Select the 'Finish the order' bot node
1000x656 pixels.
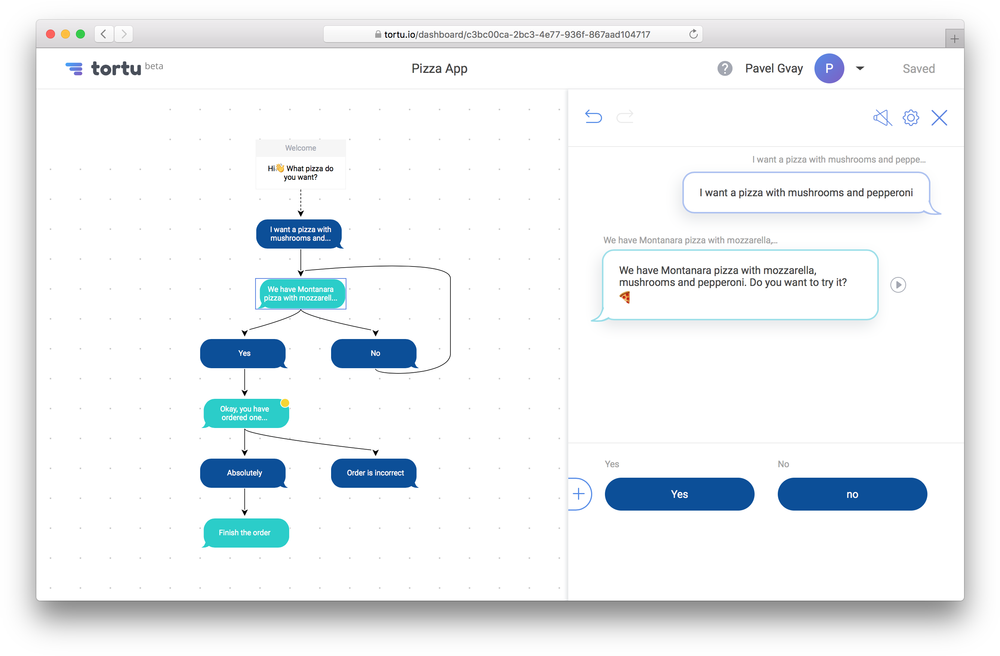pyautogui.click(x=245, y=532)
